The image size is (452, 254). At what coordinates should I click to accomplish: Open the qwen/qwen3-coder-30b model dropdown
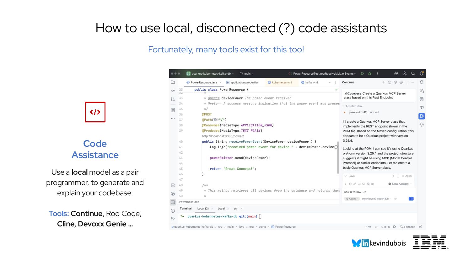pos(376,199)
